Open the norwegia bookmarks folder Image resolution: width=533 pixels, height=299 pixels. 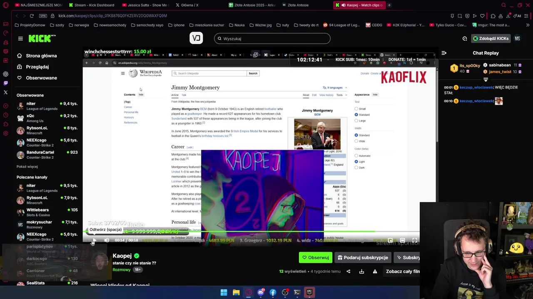(x=79, y=25)
